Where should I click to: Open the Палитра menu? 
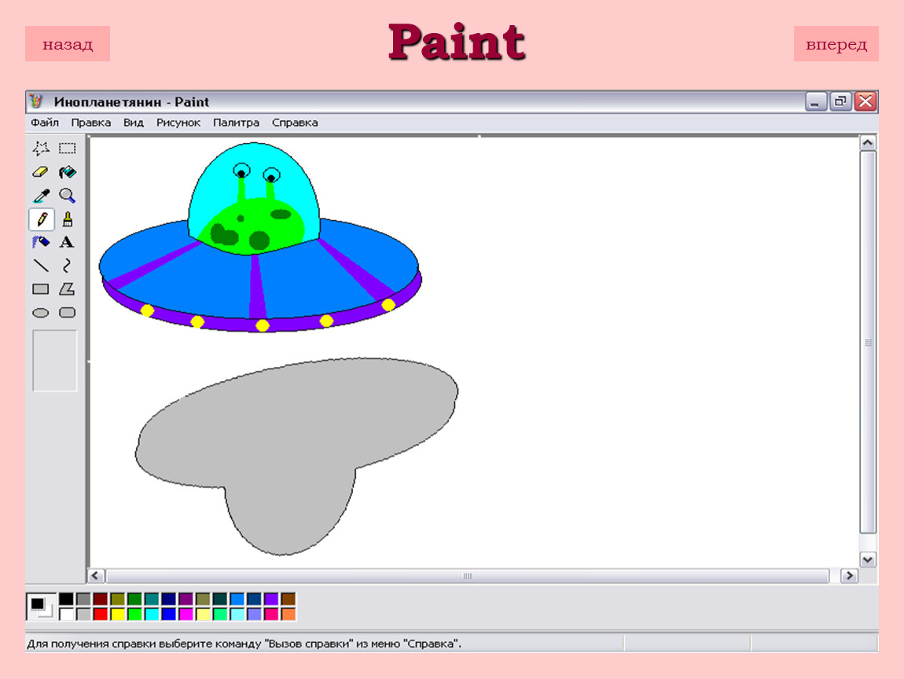[236, 122]
